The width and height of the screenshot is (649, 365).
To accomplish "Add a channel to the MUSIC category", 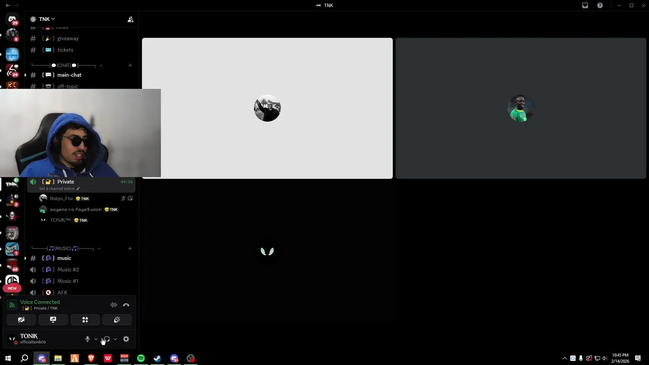I will tap(130, 248).
